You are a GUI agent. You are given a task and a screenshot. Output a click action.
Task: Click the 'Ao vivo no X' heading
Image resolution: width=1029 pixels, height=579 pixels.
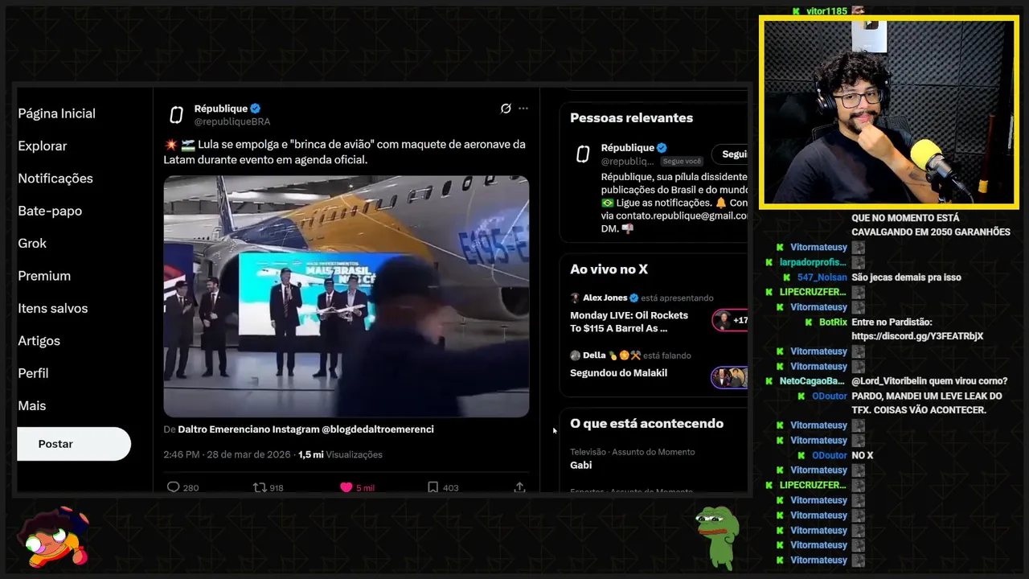(x=609, y=269)
